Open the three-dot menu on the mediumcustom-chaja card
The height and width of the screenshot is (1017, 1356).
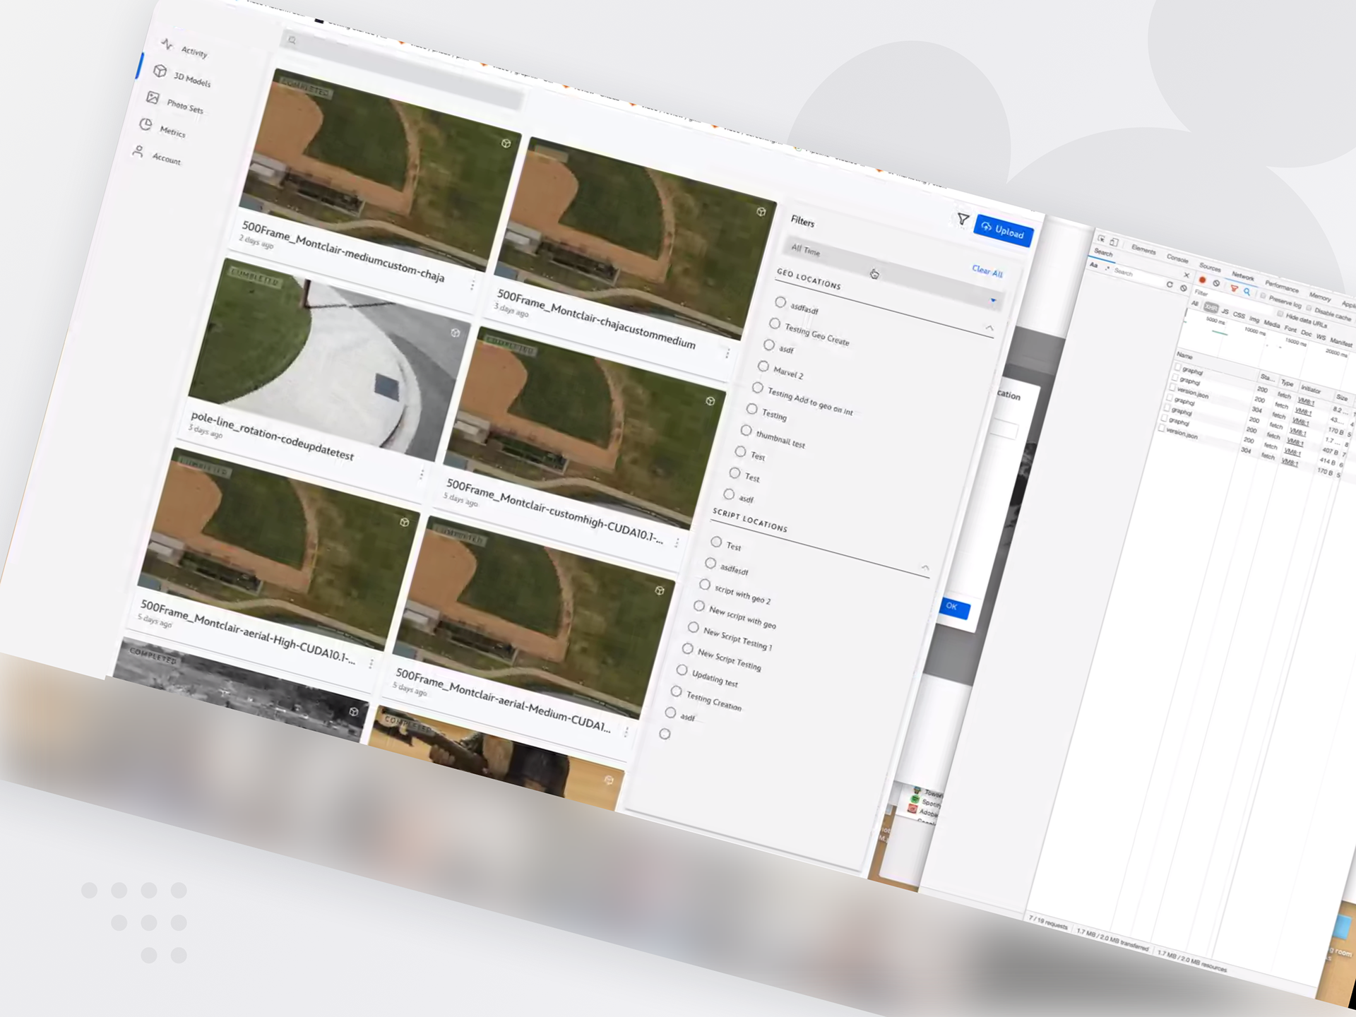click(472, 285)
